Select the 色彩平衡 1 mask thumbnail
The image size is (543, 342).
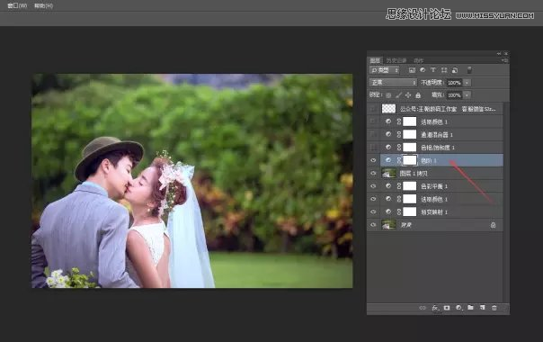coord(410,186)
